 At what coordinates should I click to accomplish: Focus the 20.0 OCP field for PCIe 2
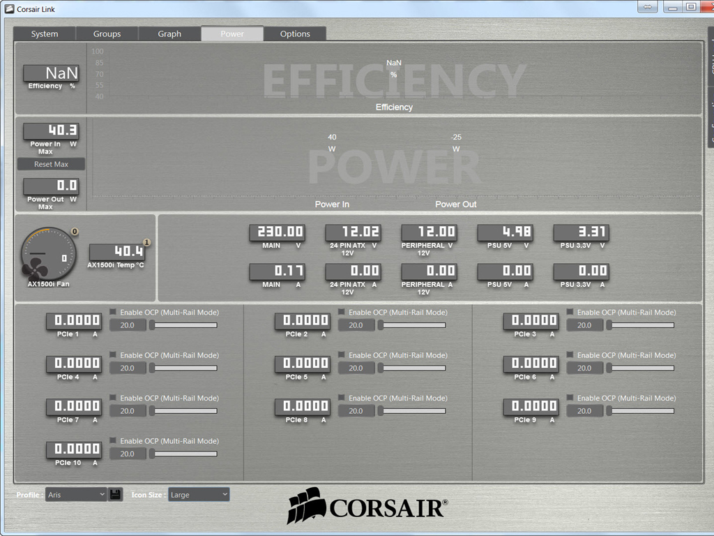click(356, 325)
